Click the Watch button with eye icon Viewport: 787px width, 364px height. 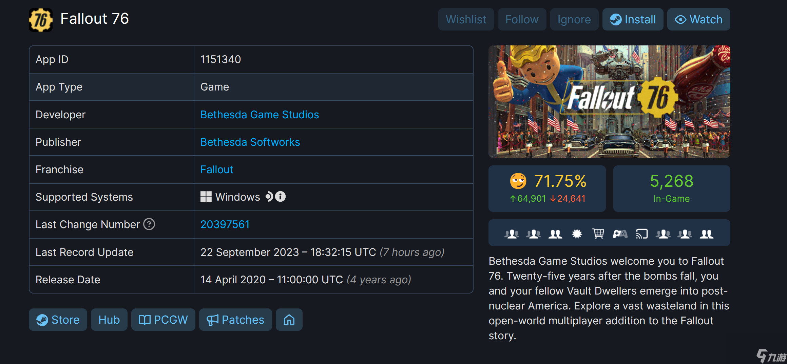[699, 19]
